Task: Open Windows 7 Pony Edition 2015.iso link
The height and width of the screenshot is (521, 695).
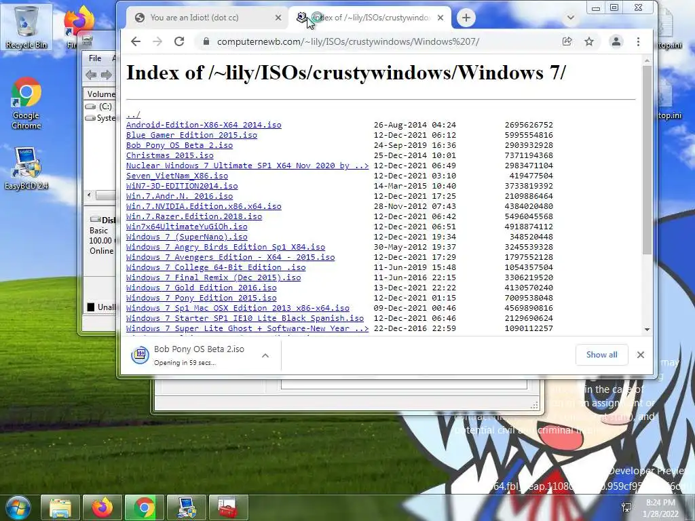Action: (201, 298)
